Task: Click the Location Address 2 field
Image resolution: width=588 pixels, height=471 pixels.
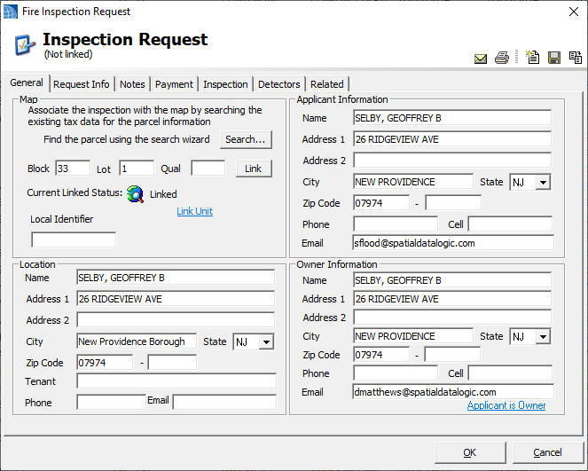Action: 176,320
